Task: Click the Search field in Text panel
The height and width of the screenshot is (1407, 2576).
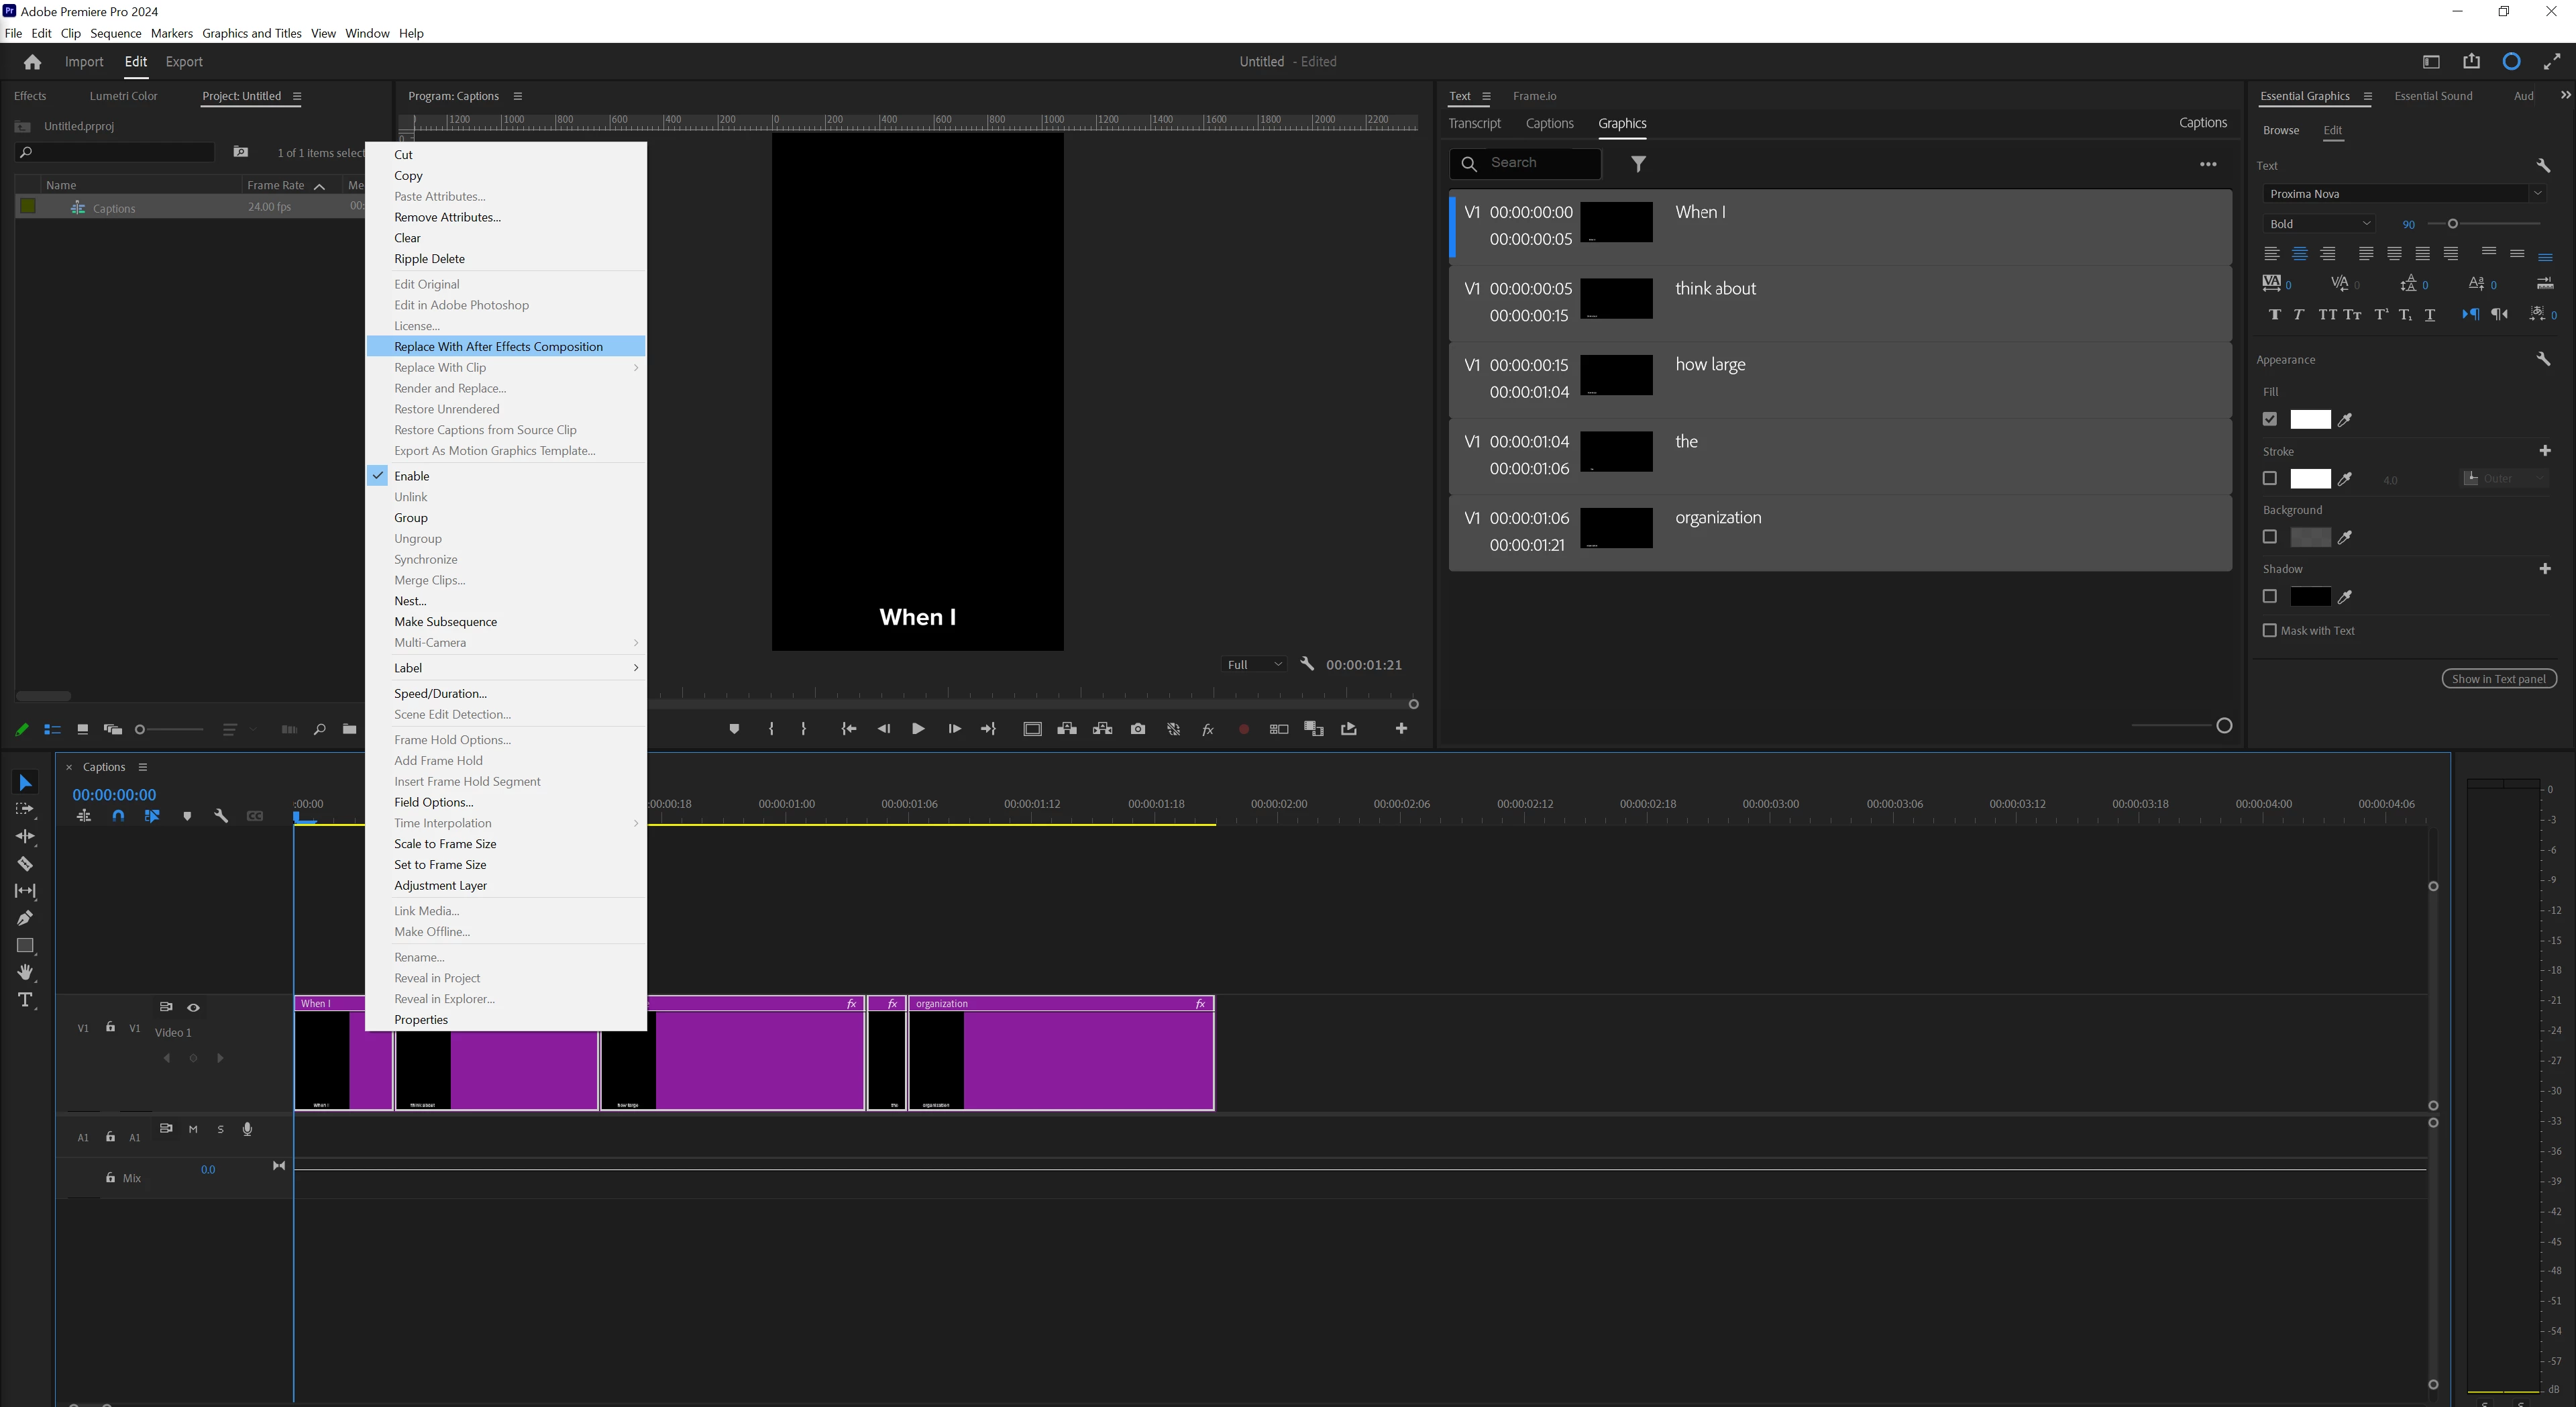Action: (x=1540, y=163)
